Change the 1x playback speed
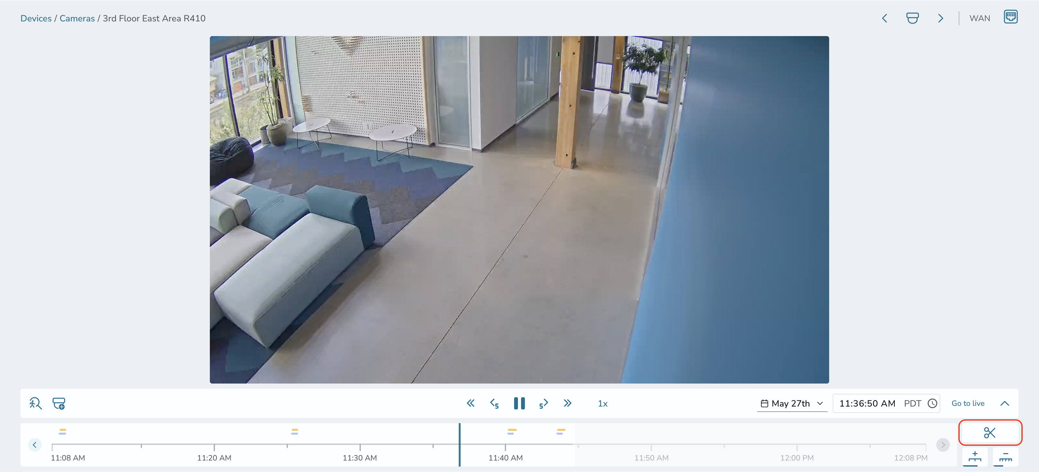The width and height of the screenshot is (1039, 472). click(x=603, y=404)
